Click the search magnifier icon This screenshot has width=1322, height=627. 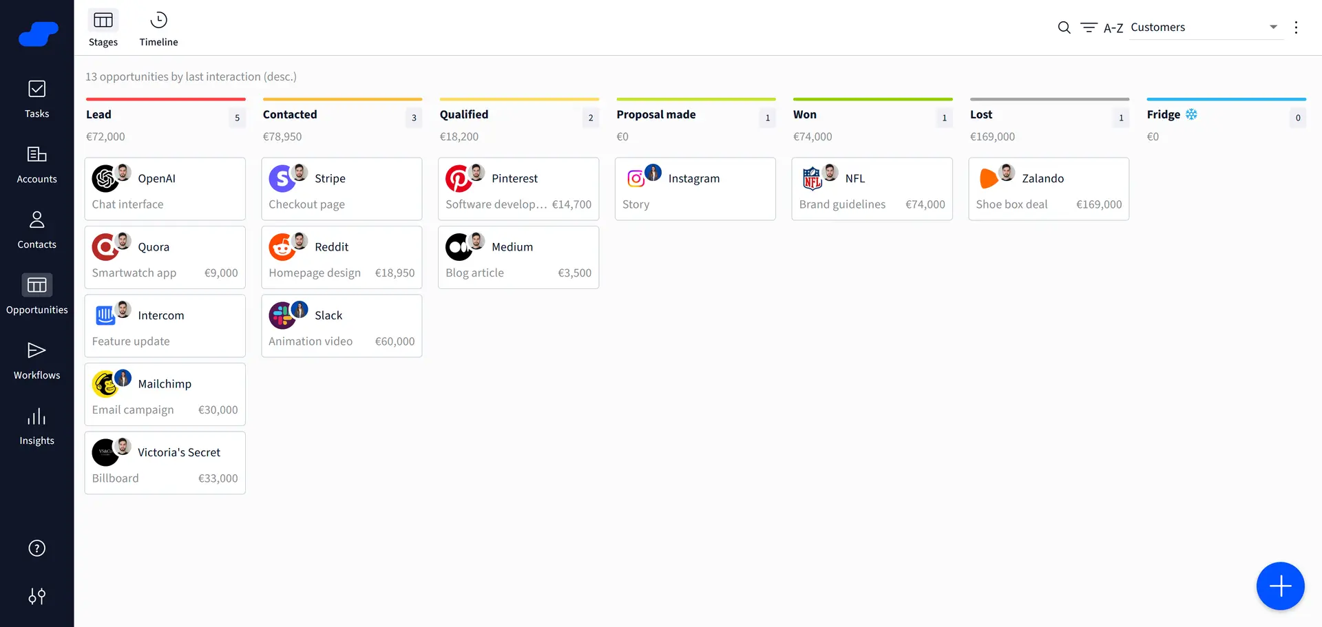[x=1064, y=28]
